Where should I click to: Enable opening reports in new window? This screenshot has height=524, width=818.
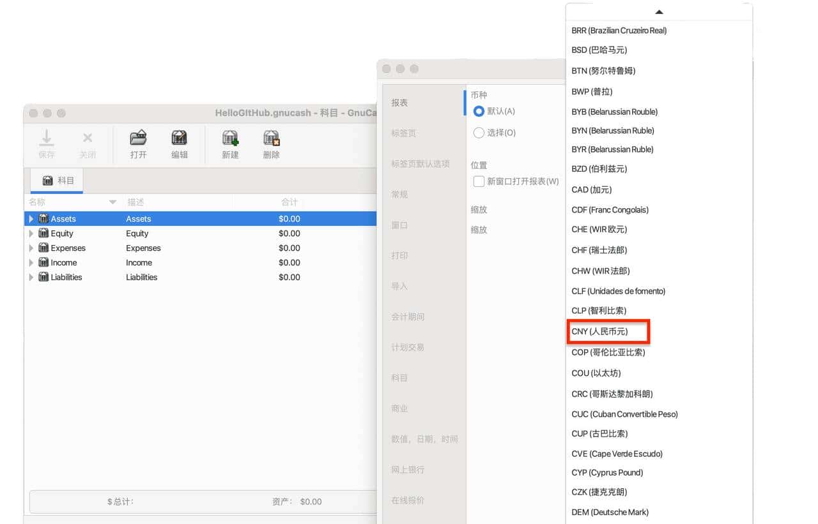479,181
